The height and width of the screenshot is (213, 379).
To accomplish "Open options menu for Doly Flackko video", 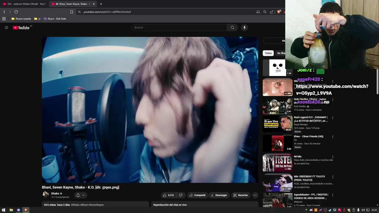I will 333,100.
